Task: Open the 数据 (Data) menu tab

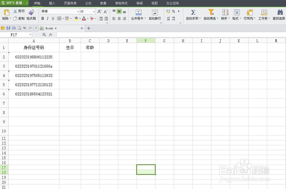Action: click(103, 3)
